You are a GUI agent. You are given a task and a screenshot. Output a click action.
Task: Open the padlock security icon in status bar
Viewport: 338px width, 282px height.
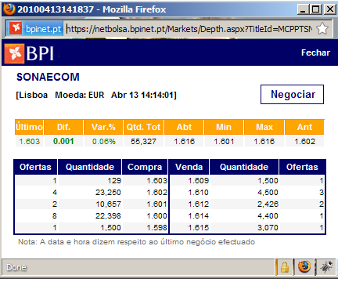point(285,267)
